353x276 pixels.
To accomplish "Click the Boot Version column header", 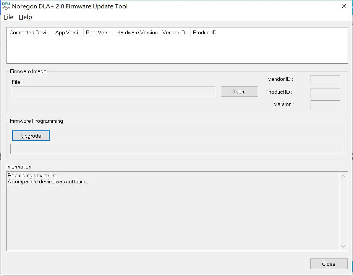I will pyautogui.click(x=99, y=32).
